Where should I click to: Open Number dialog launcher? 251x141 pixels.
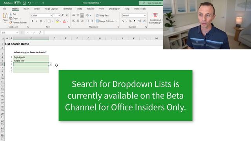(146, 27)
